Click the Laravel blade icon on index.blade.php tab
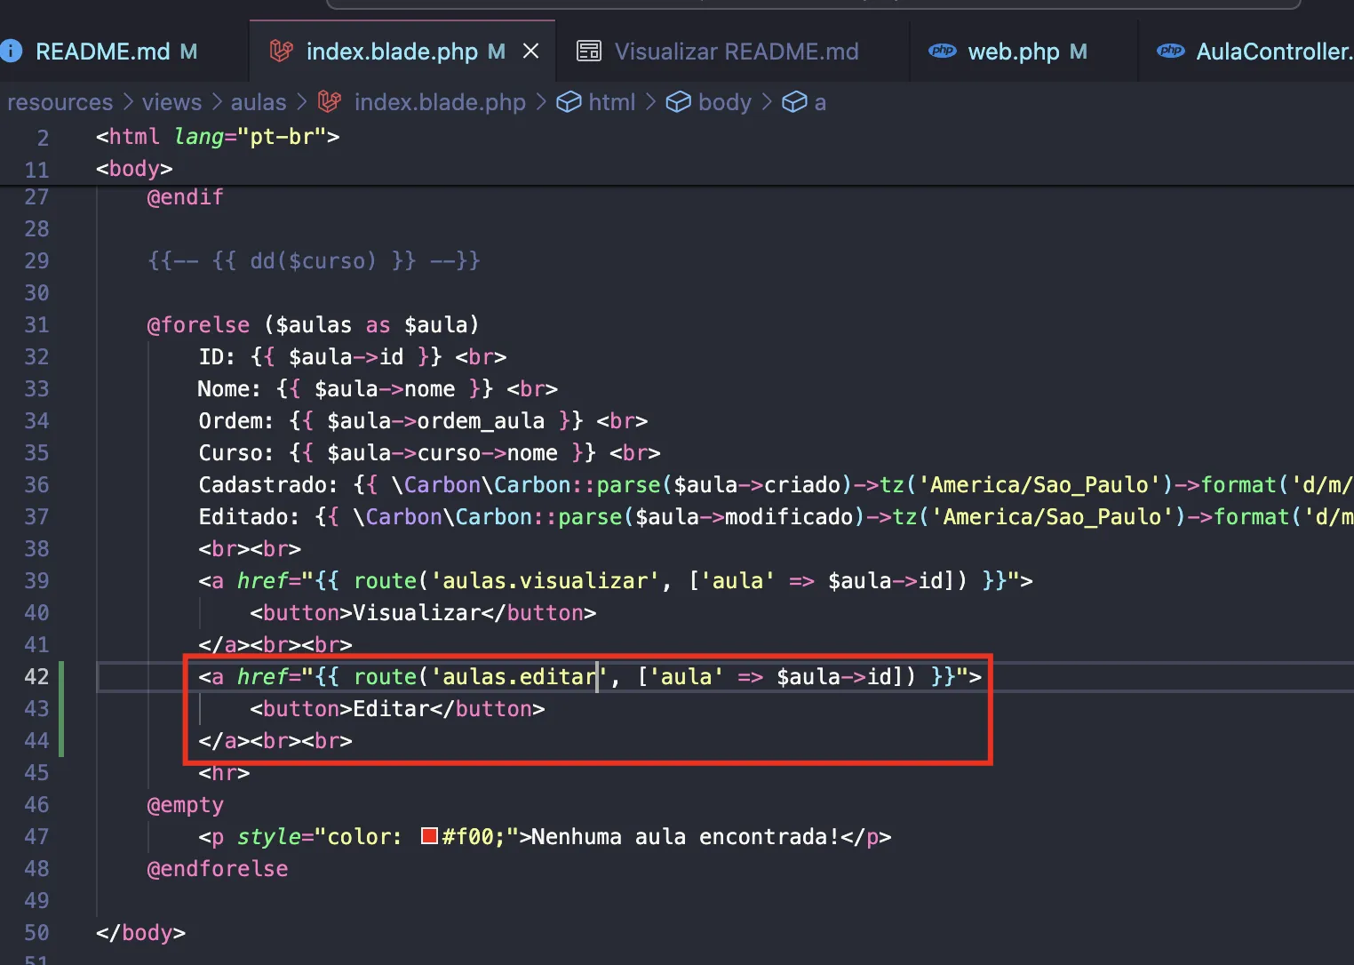 pyautogui.click(x=281, y=52)
